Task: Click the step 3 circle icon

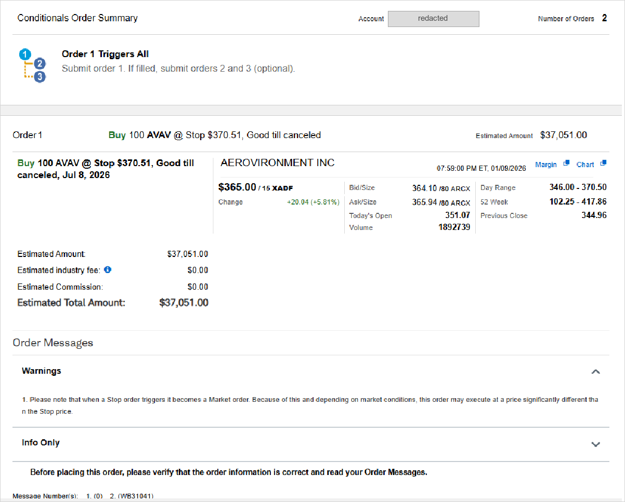Action: 40,77
